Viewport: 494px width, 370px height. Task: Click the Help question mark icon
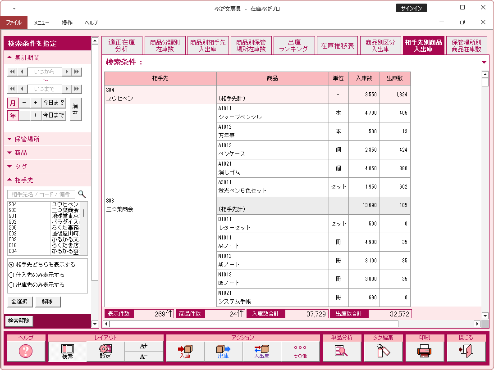point(26,351)
